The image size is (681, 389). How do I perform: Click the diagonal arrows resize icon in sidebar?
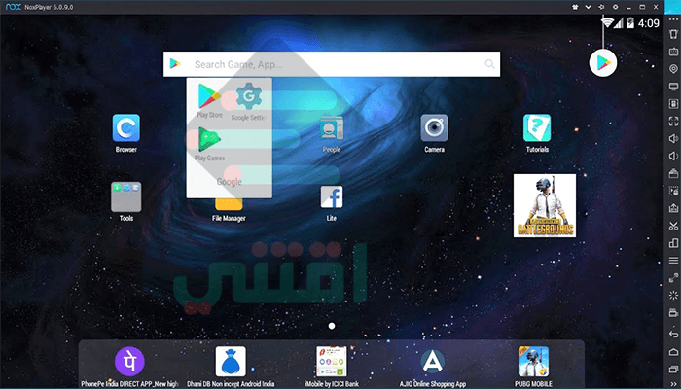pyautogui.click(x=673, y=278)
